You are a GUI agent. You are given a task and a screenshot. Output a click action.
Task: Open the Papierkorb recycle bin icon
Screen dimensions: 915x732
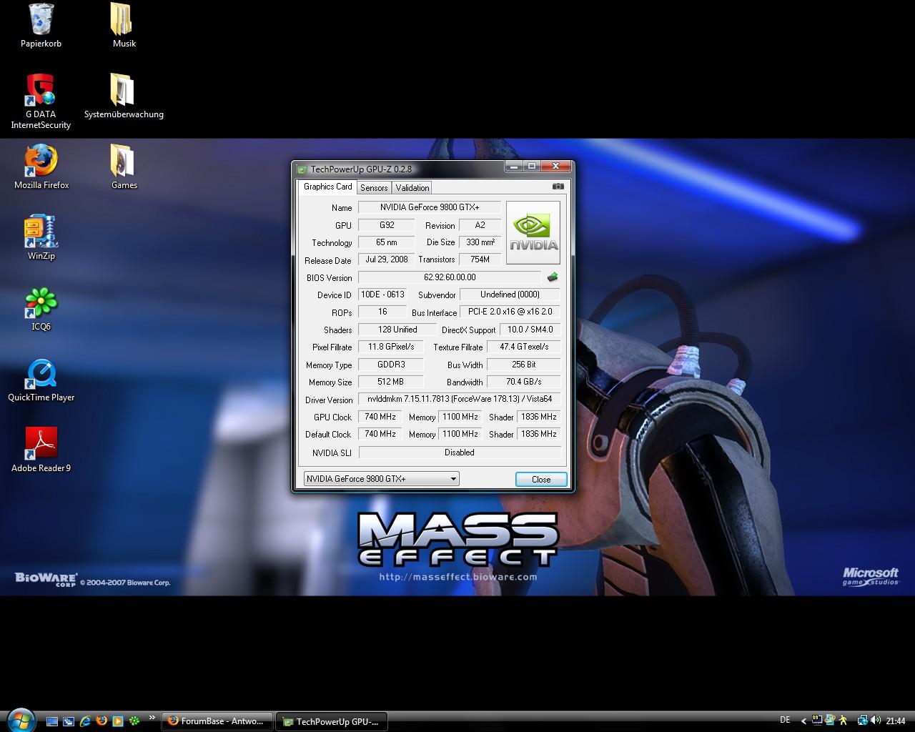(x=41, y=26)
